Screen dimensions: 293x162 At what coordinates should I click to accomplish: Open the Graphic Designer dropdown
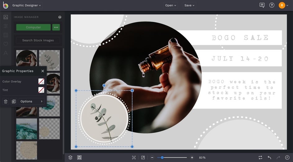coord(26,5)
